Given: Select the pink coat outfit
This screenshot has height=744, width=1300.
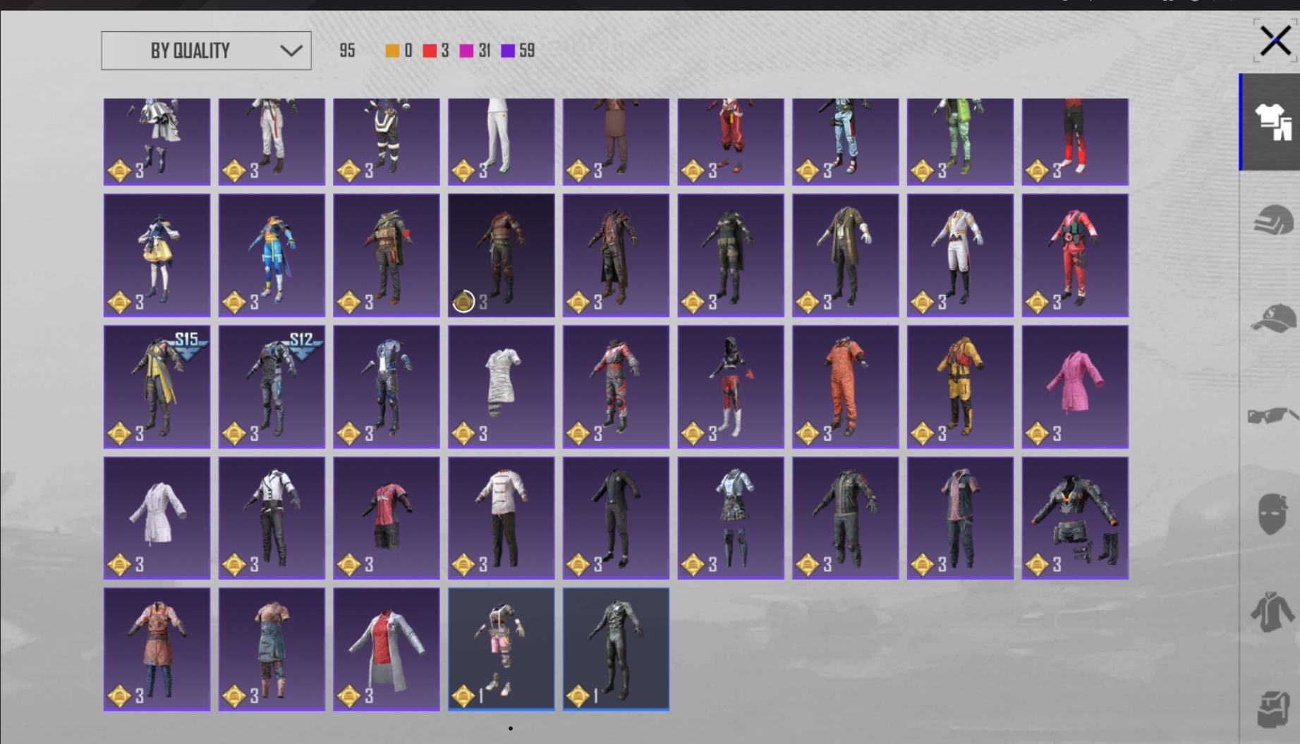Looking at the screenshot, I should (1075, 386).
